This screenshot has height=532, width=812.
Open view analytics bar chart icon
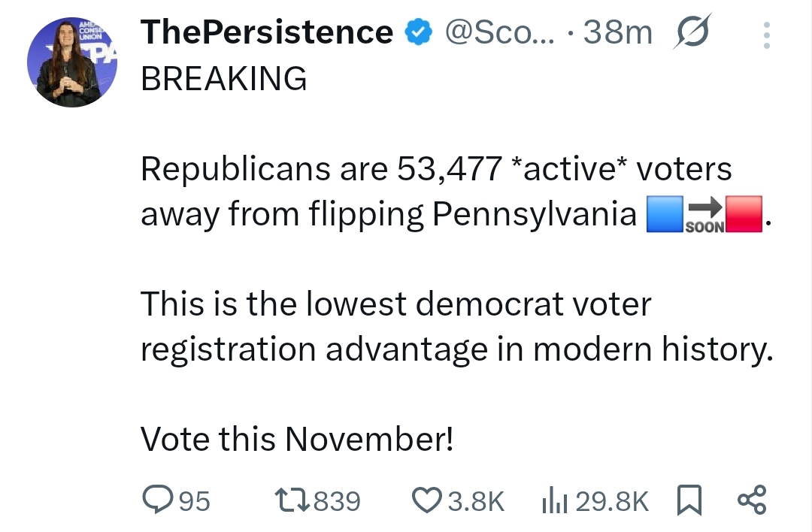[x=553, y=500]
